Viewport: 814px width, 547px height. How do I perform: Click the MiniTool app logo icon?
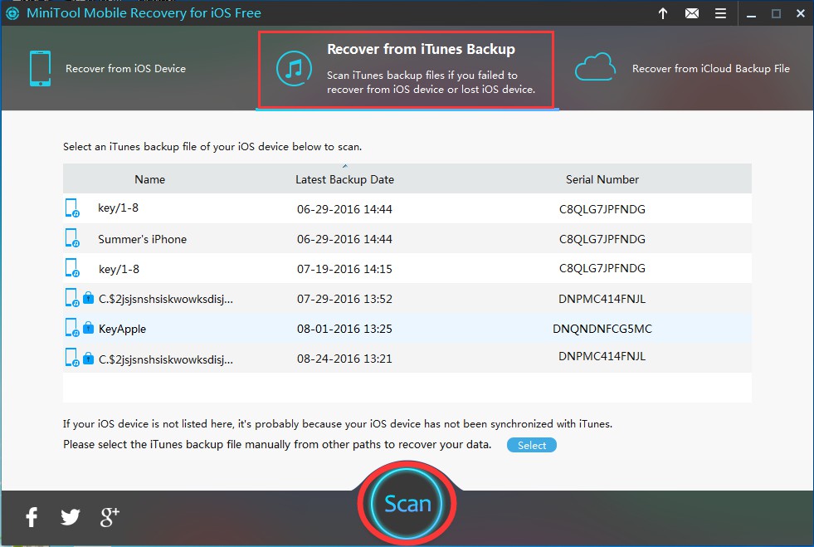[x=12, y=13]
